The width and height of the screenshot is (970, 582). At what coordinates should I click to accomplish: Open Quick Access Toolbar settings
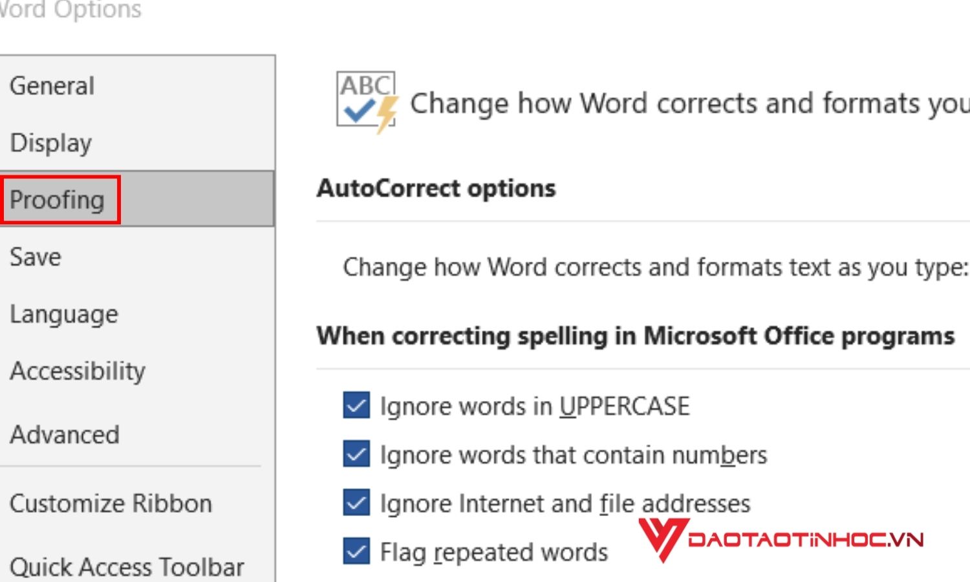coord(127,566)
